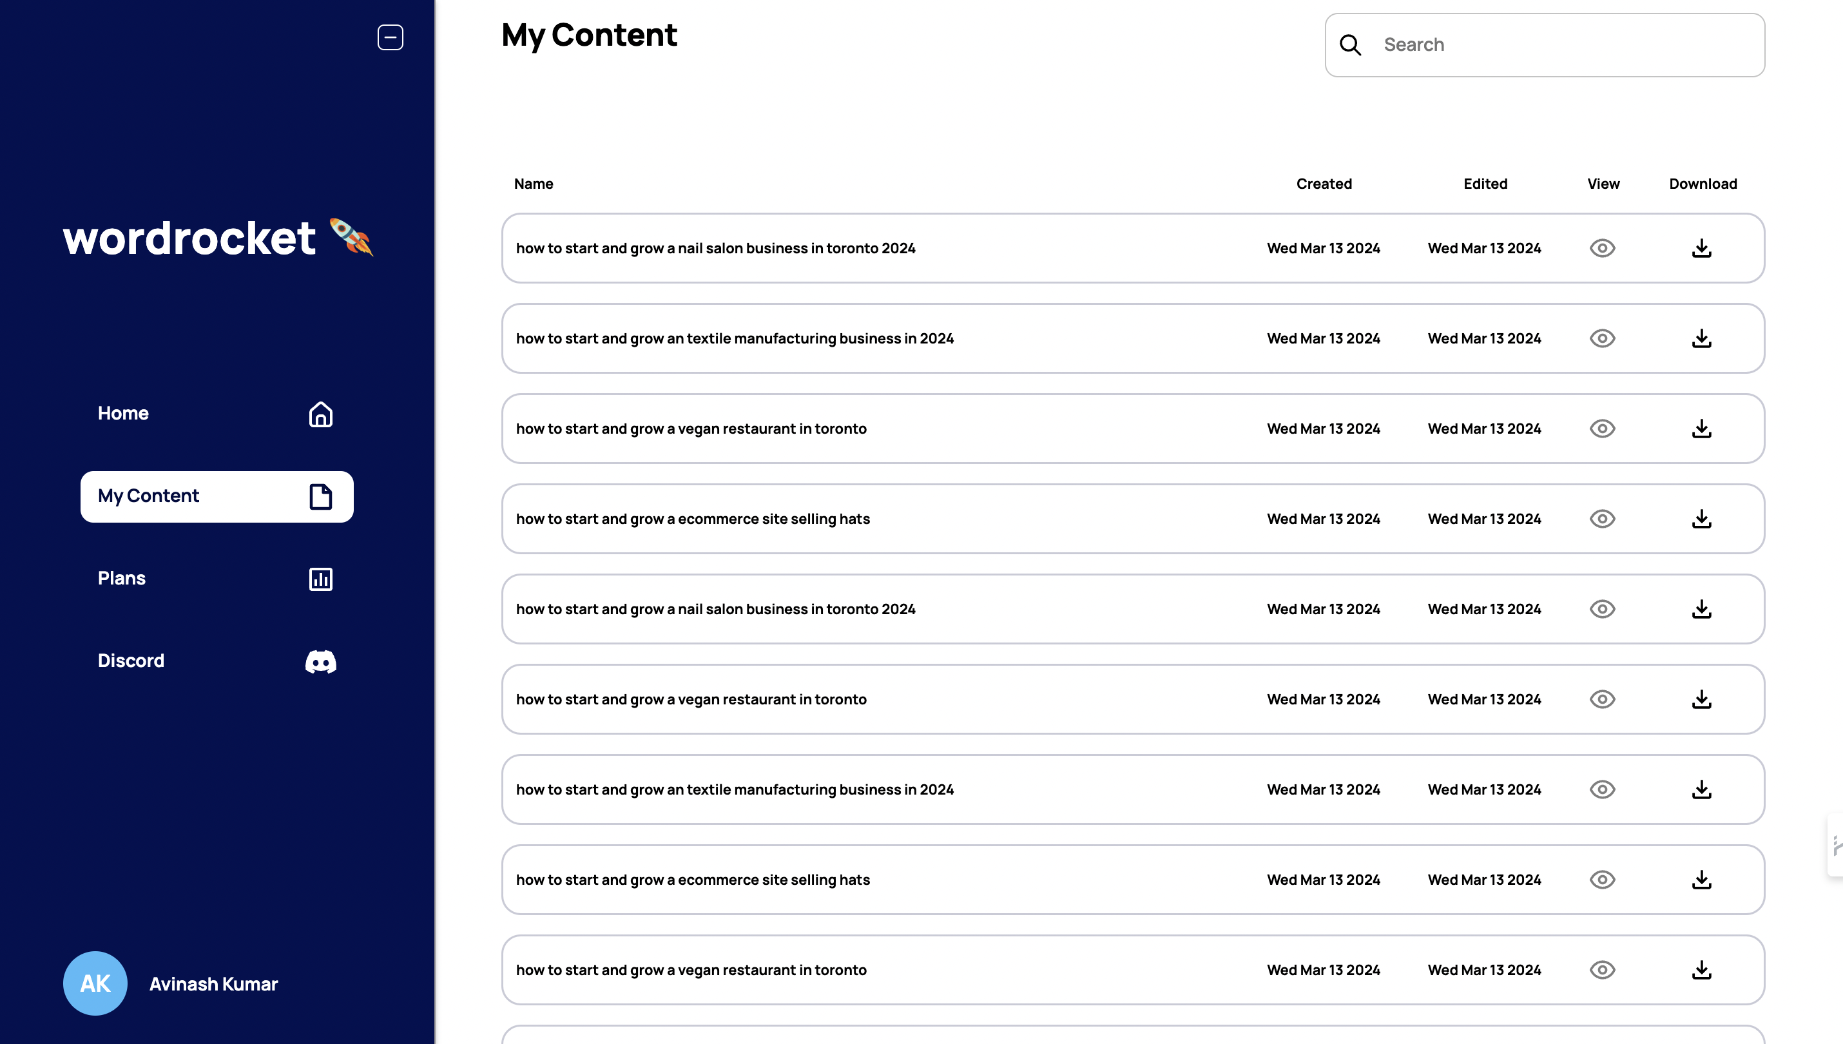
Task: Download the first nail salon article
Action: point(1701,248)
